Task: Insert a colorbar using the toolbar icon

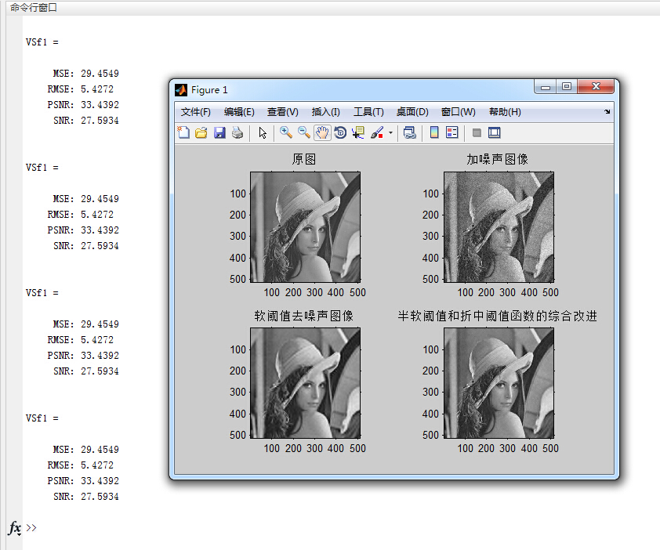Action: [434, 133]
